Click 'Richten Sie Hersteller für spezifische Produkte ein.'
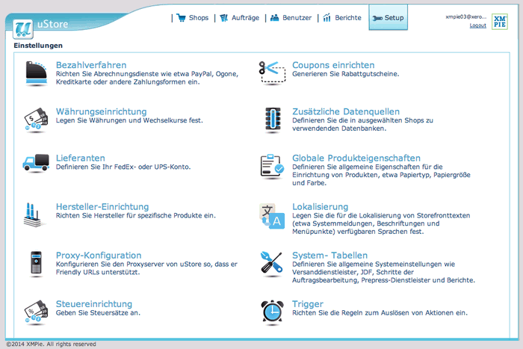The height and width of the screenshot is (349, 523). tap(136, 215)
